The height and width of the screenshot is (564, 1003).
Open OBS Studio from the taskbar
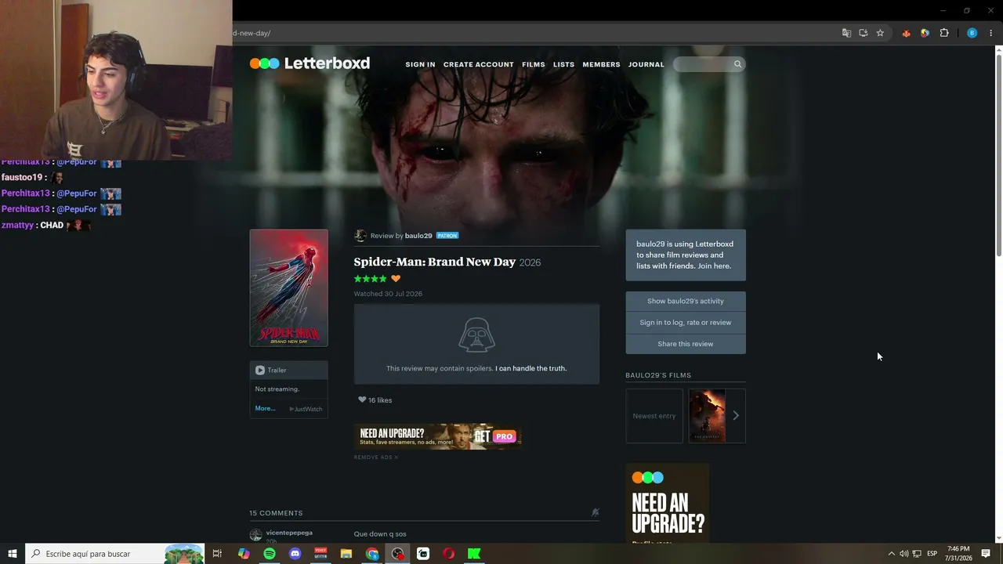pos(398,554)
